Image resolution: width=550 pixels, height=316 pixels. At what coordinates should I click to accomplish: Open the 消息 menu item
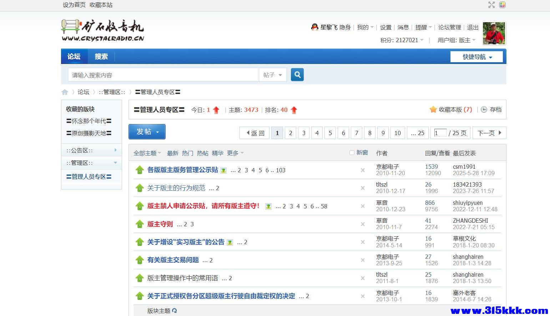(403, 27)
